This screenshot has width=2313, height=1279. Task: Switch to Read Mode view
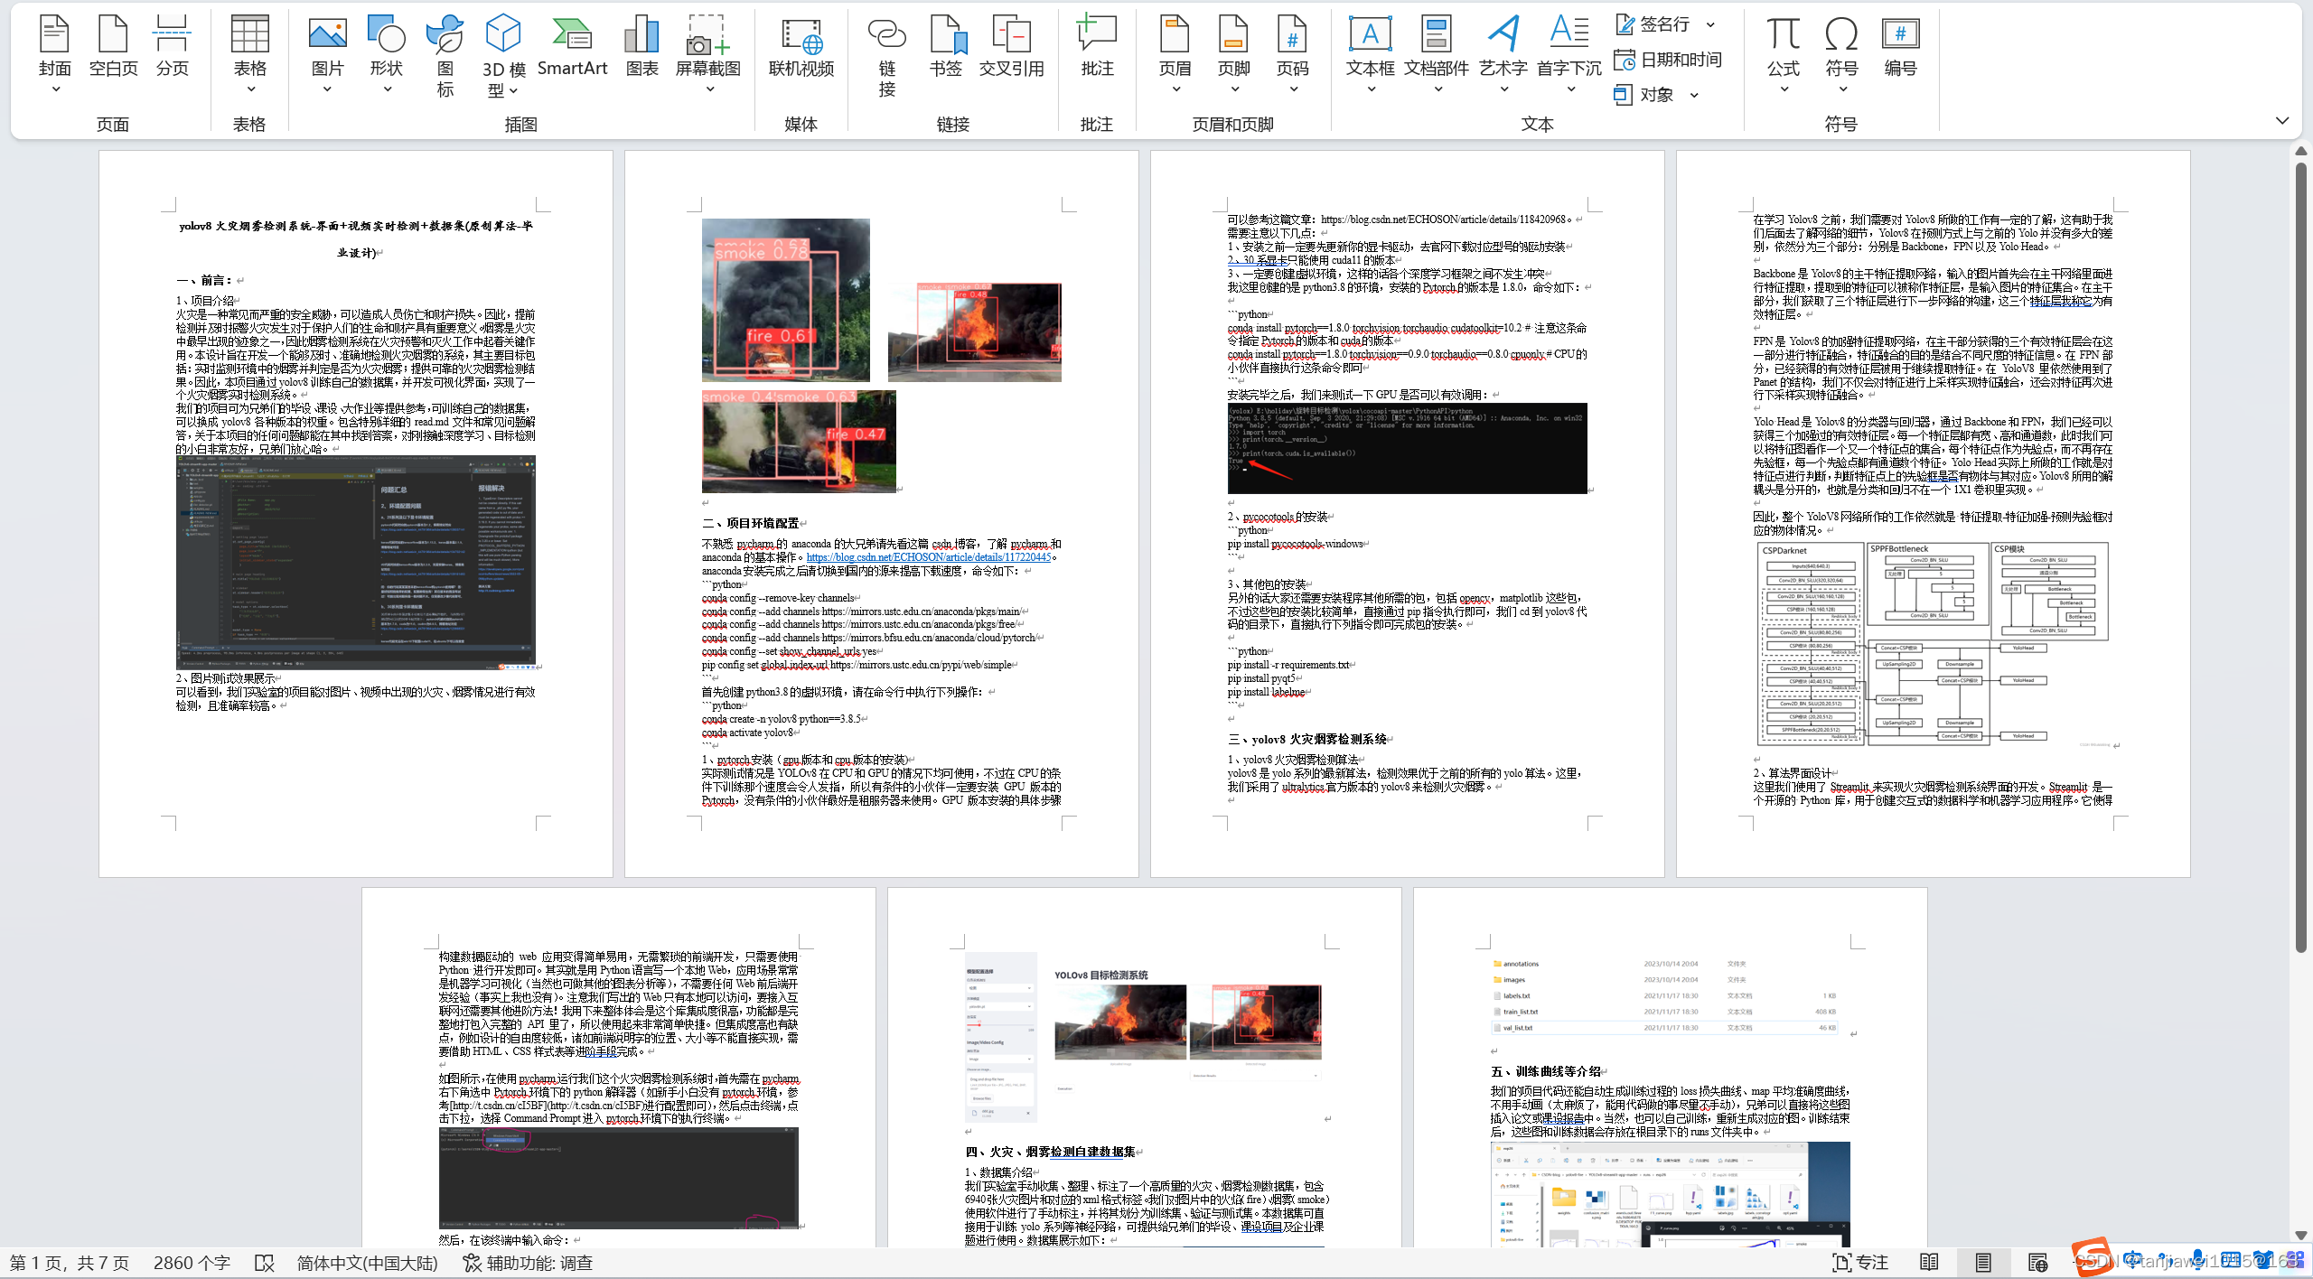(1929, 1263)
